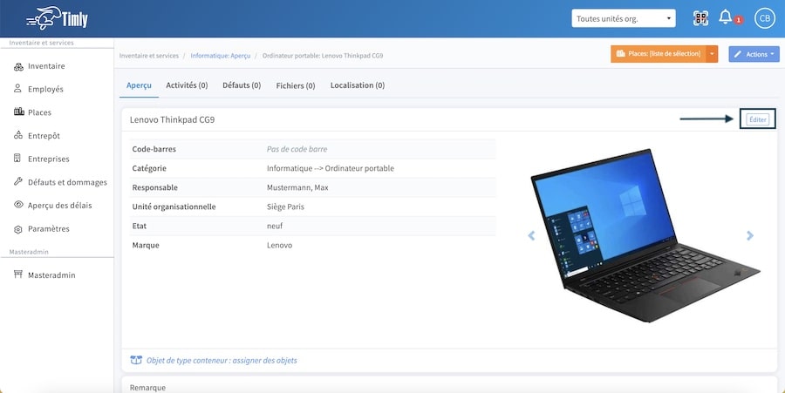
Task: Click the Masteradmin gate icon
Action: (x=18, y=274)
